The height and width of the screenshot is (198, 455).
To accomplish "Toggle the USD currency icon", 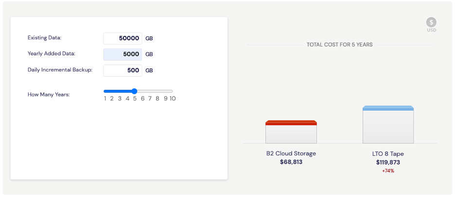I will pos(431,22).
